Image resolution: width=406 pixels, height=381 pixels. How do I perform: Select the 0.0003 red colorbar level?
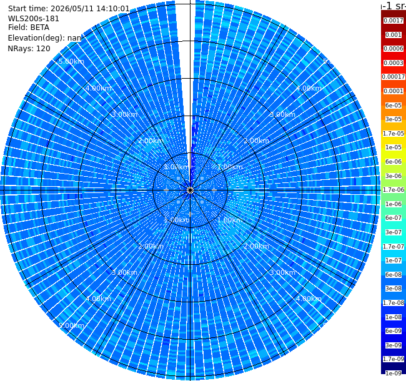tap(394, 63)
